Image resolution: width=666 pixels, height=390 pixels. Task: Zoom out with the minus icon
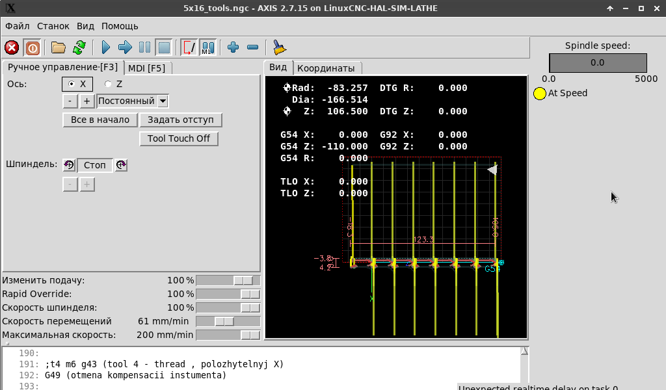pos(253,47)
